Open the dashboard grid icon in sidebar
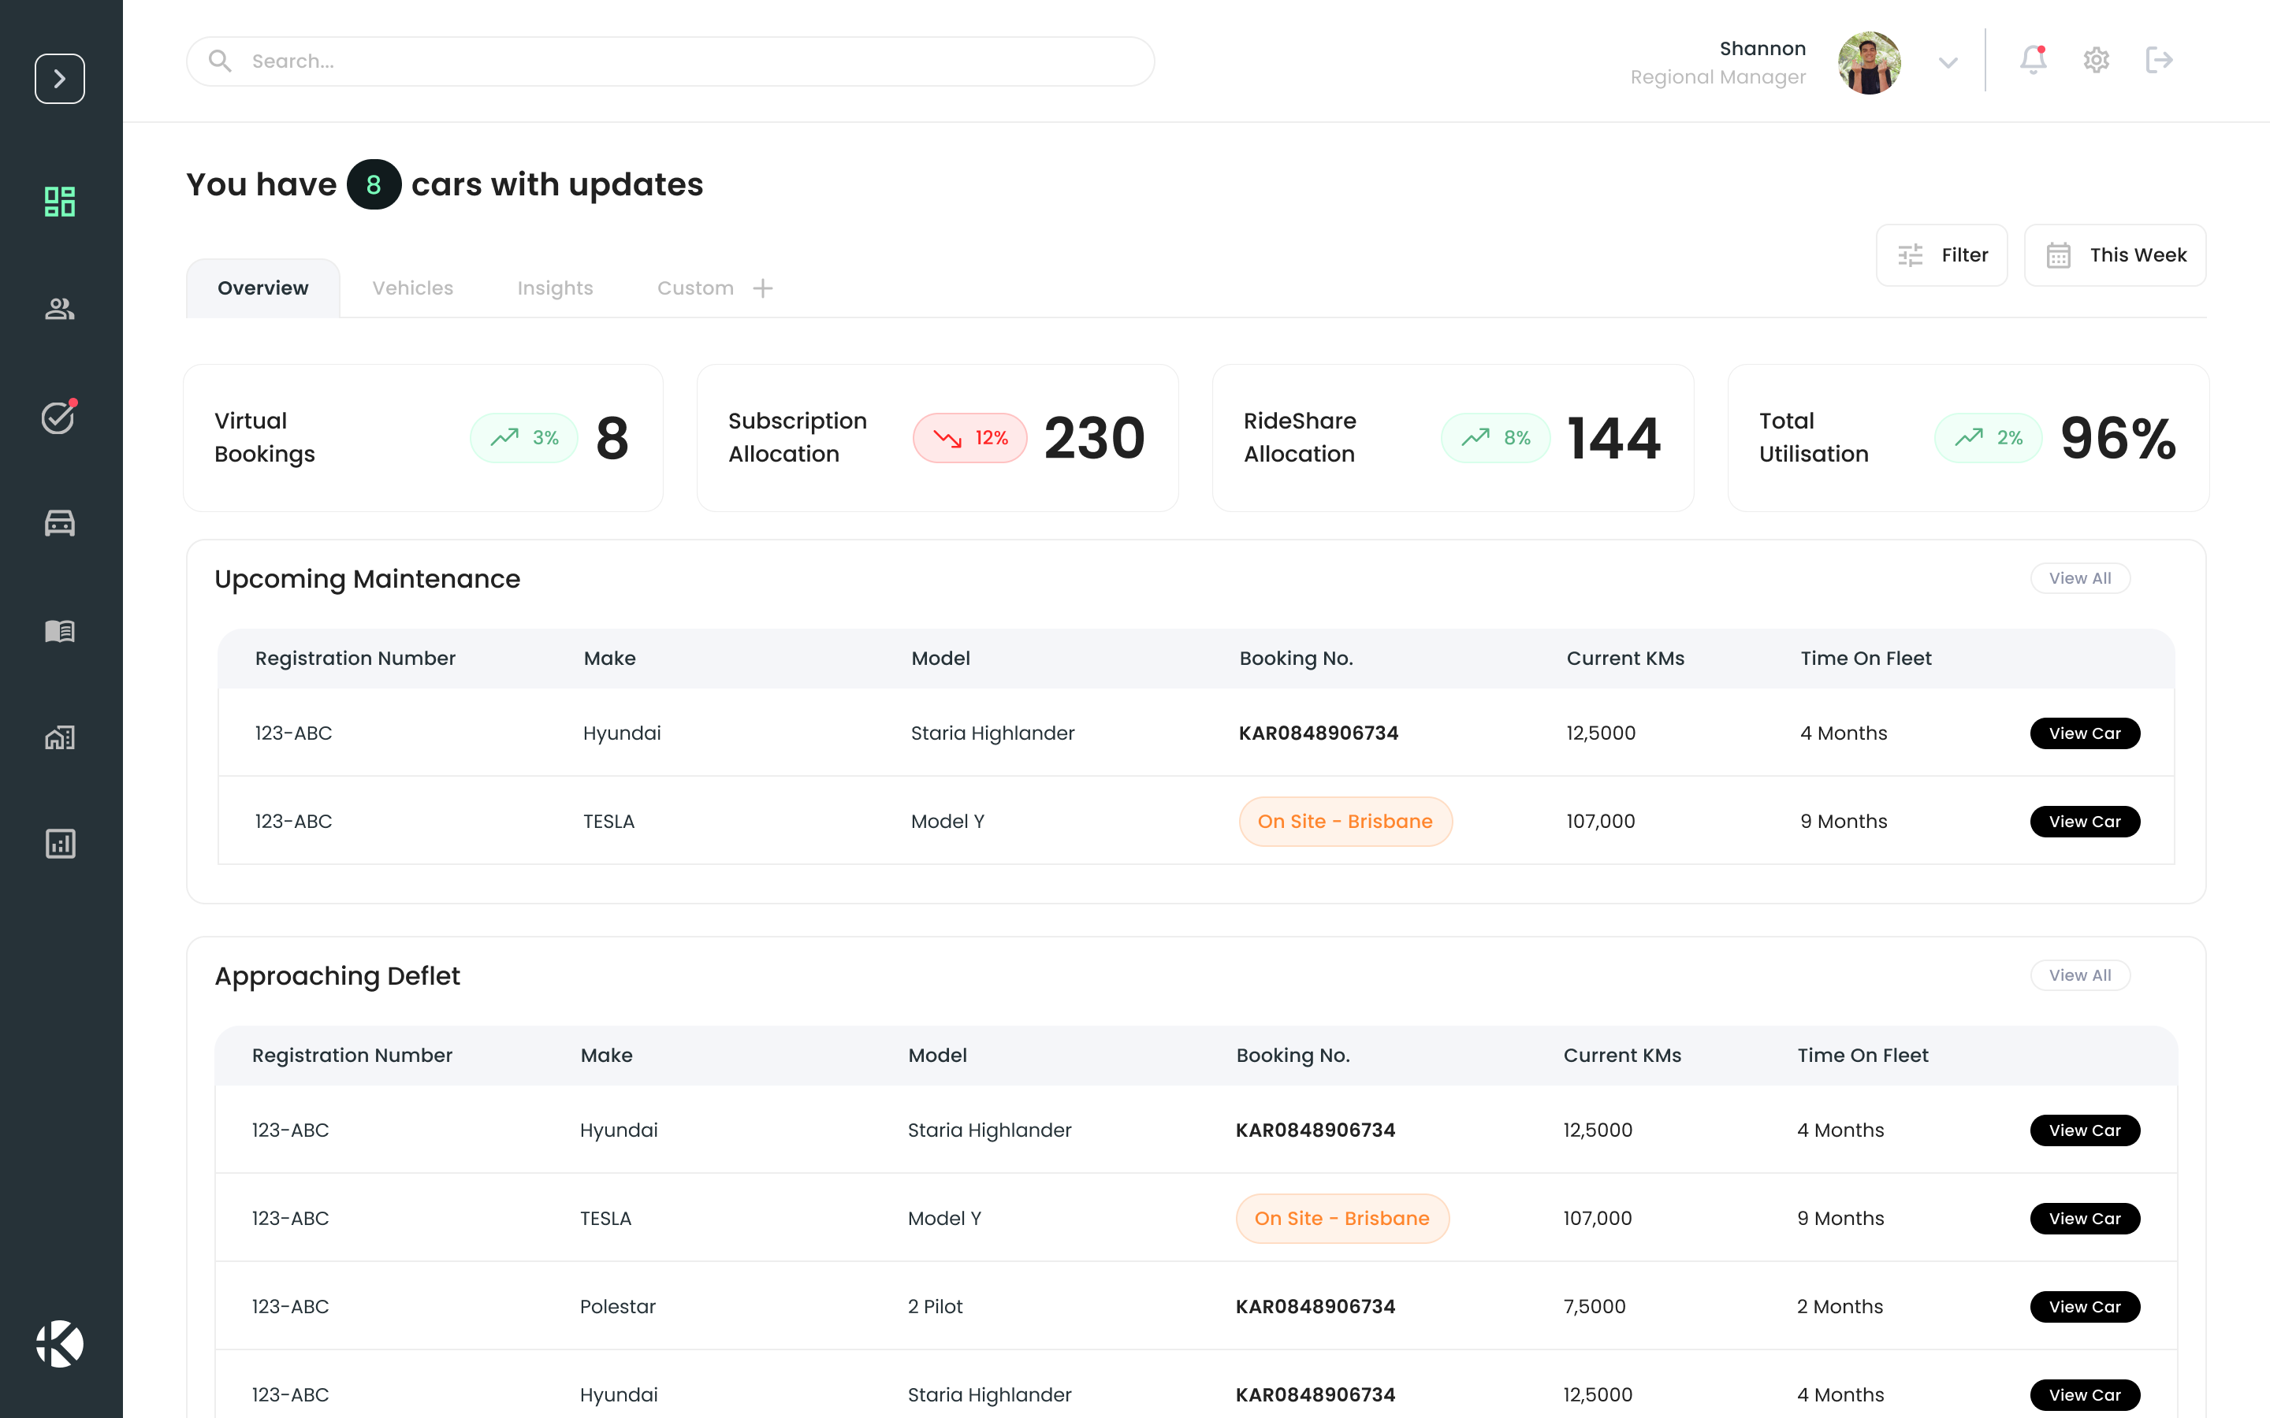 [59, 202]
